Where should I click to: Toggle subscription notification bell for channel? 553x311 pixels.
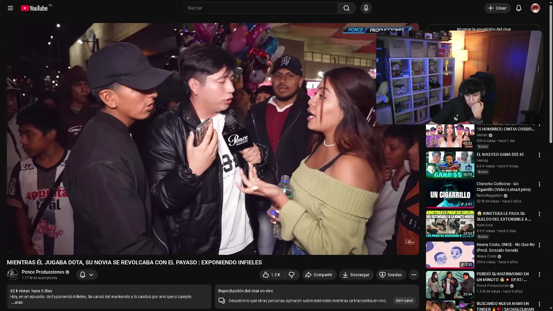(86, 275)
